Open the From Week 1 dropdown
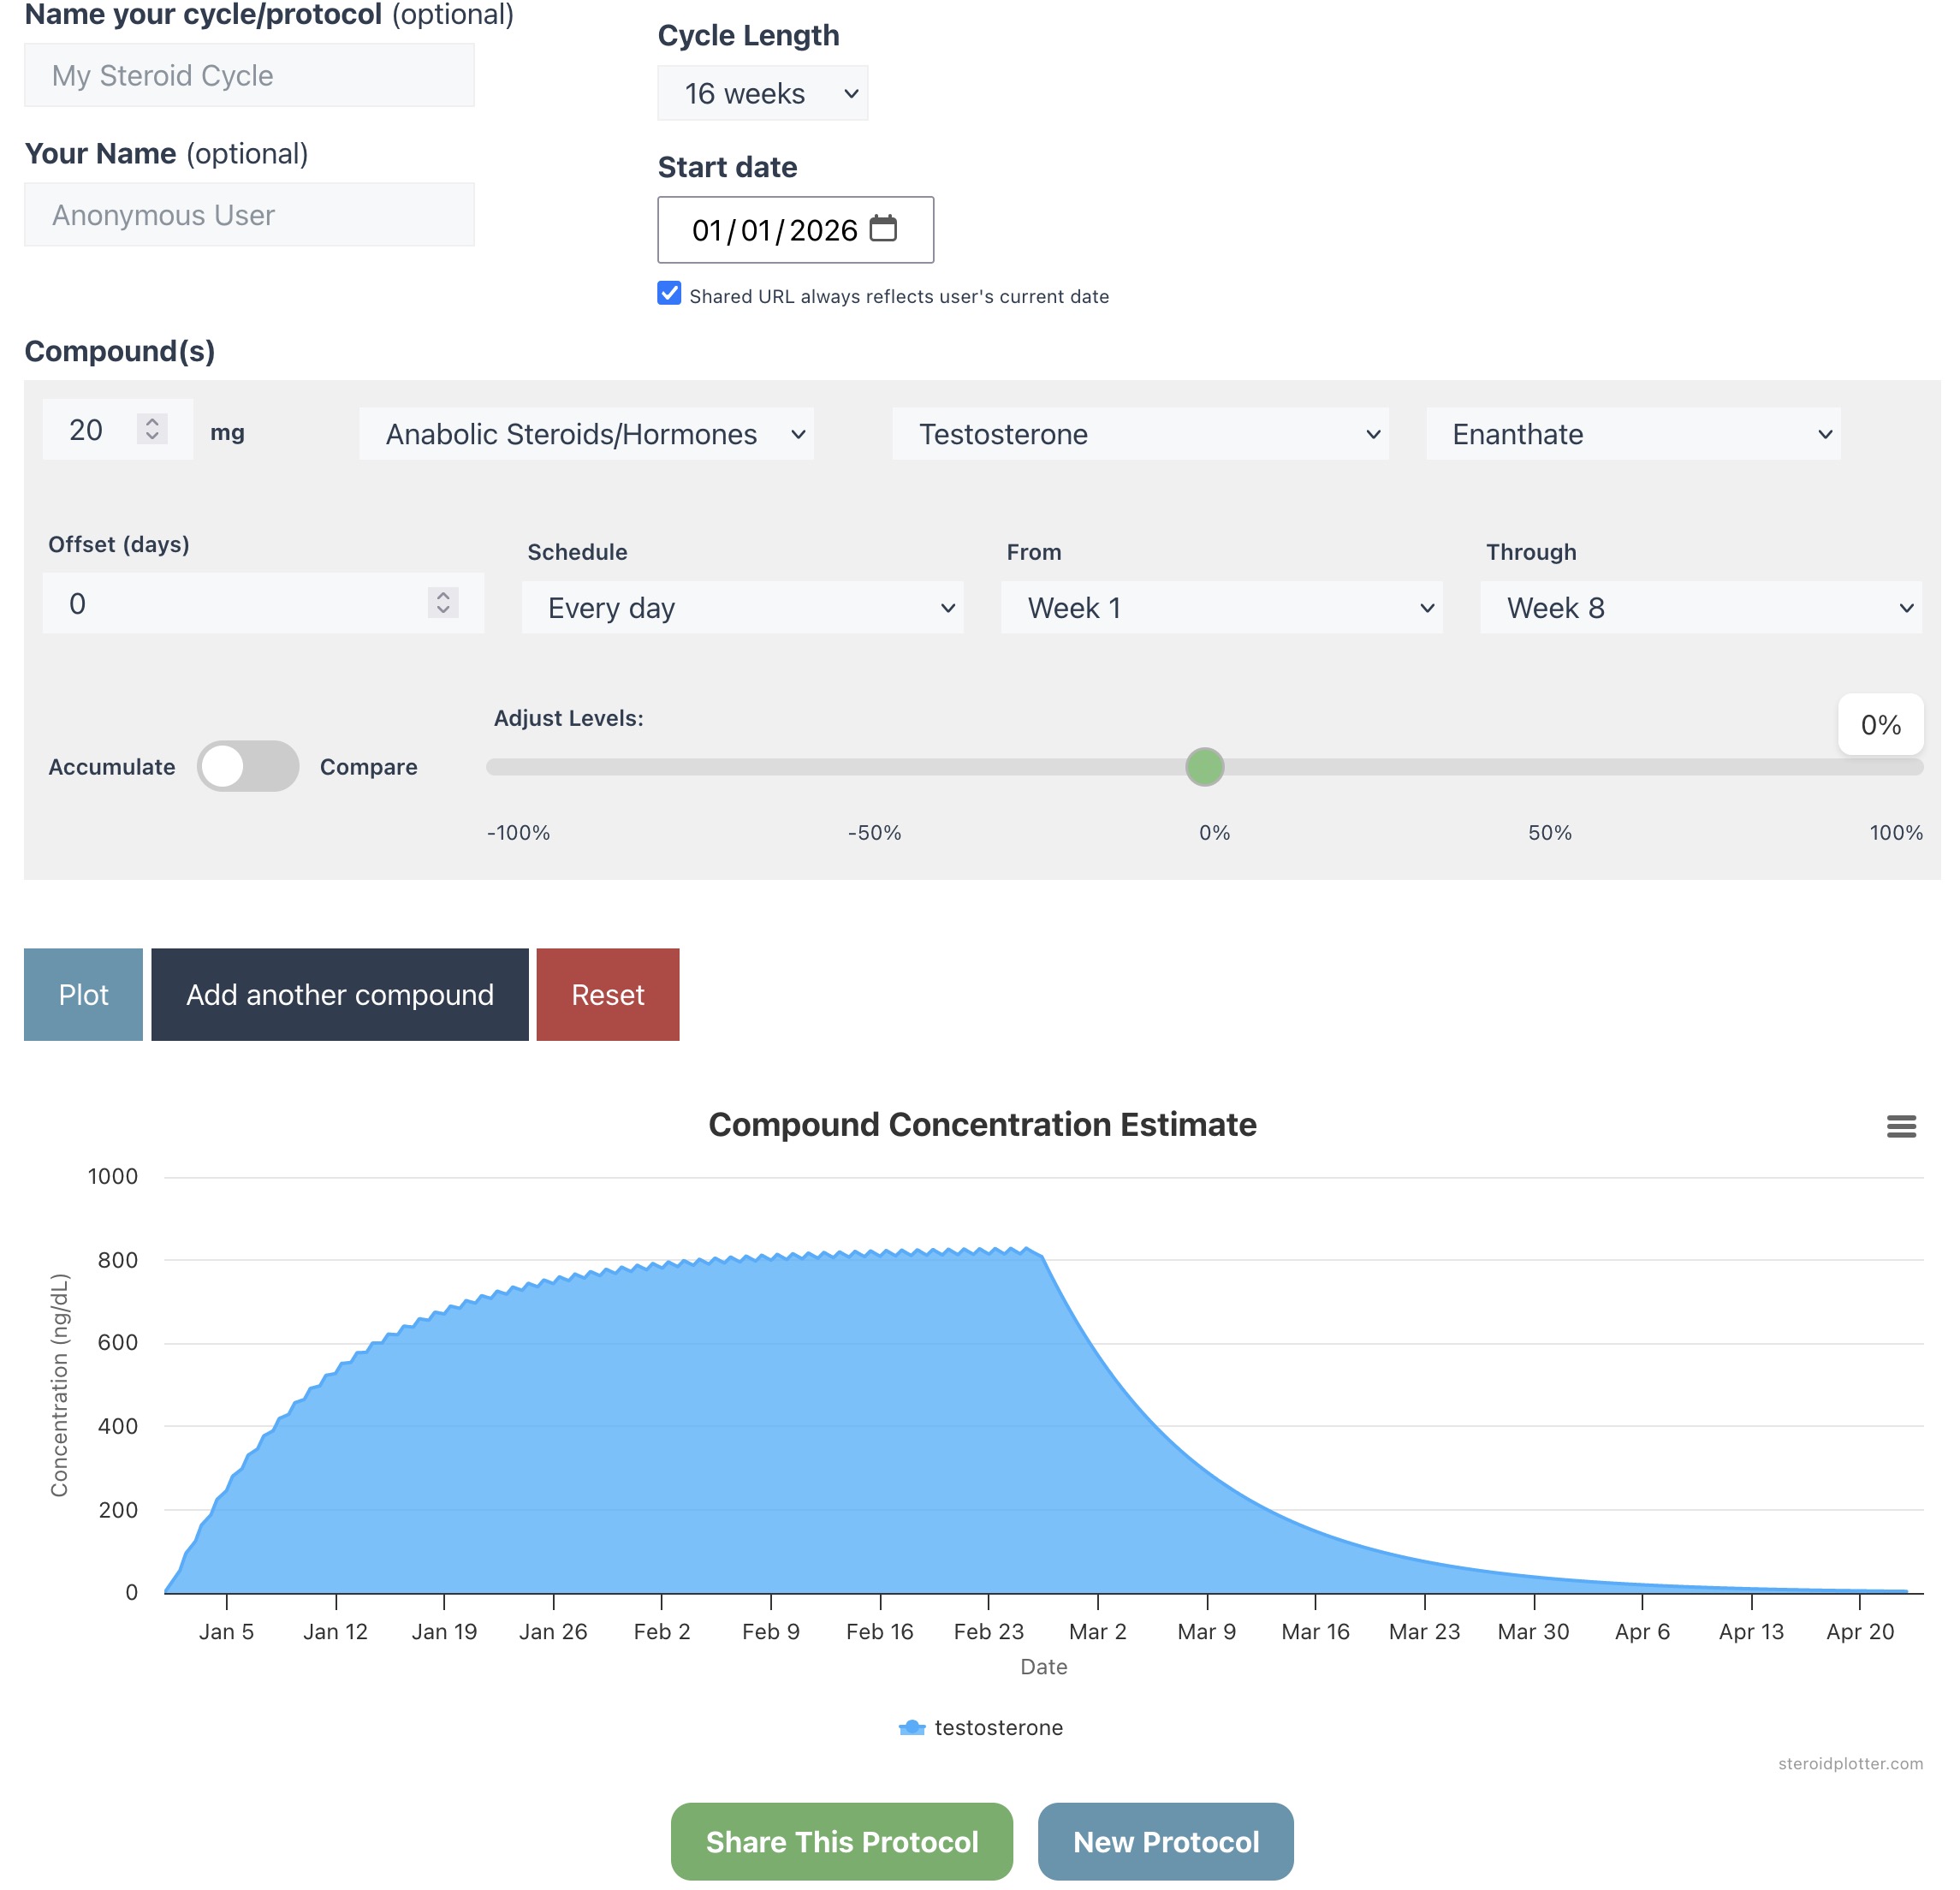Screen dimensions: 1960x1890 click(1221, 607)
